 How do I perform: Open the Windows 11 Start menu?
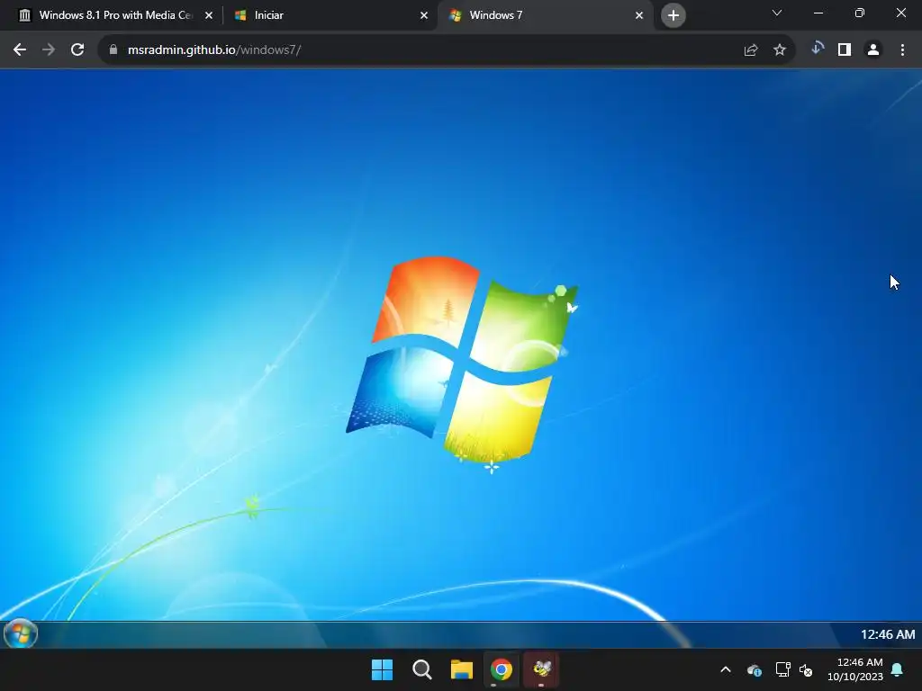[x=382, y=669]
